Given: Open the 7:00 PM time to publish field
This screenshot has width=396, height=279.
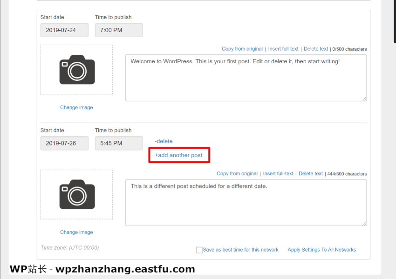Looking at the screenshot, I should pos(119,30).
